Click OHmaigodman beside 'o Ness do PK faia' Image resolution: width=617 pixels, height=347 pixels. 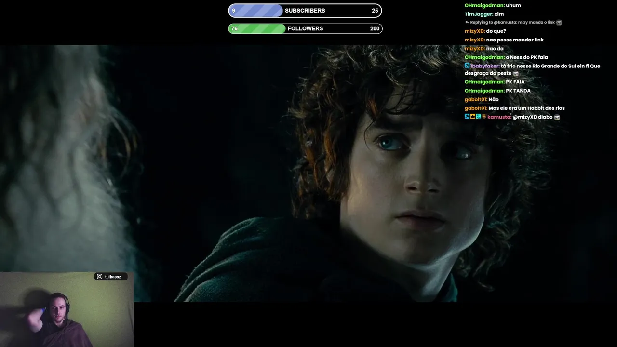click(x=484, y=57)
